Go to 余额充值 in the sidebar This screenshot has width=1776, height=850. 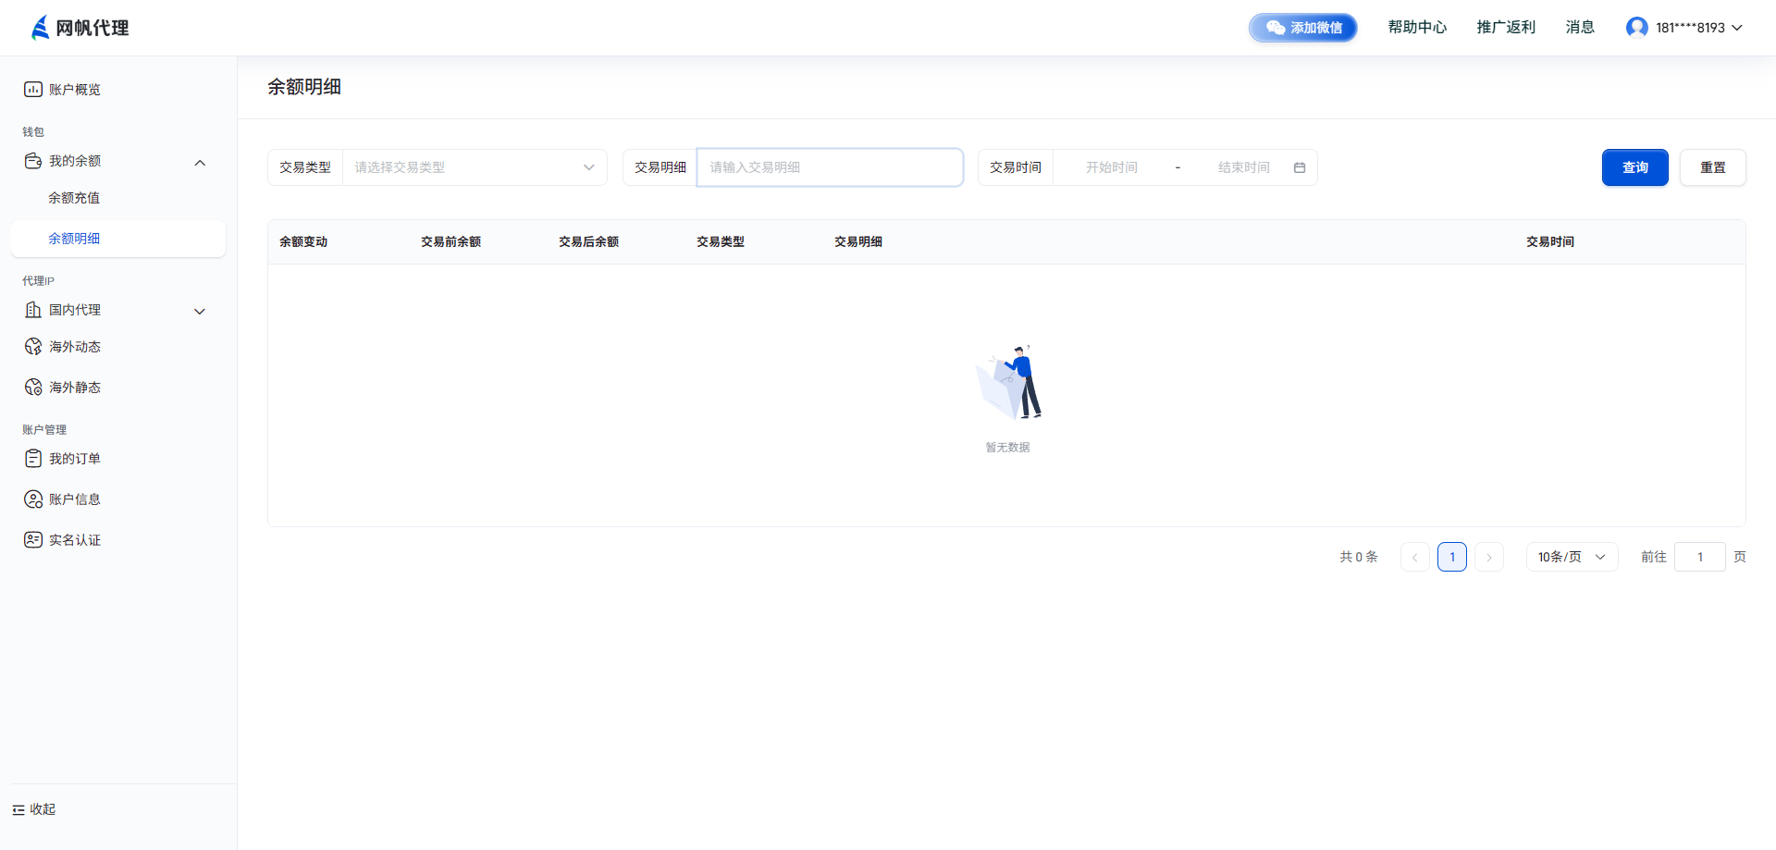pyautogui.click(x=74, y=198)
